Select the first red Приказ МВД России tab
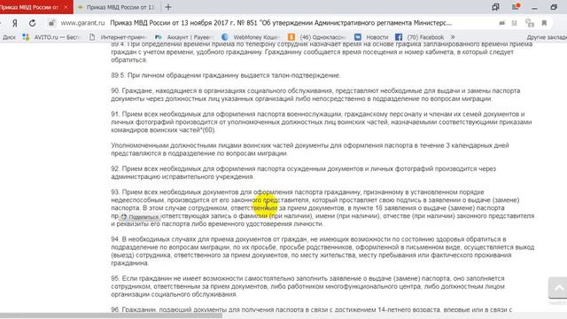The image size is (567, 319). (x=29, y=7)
